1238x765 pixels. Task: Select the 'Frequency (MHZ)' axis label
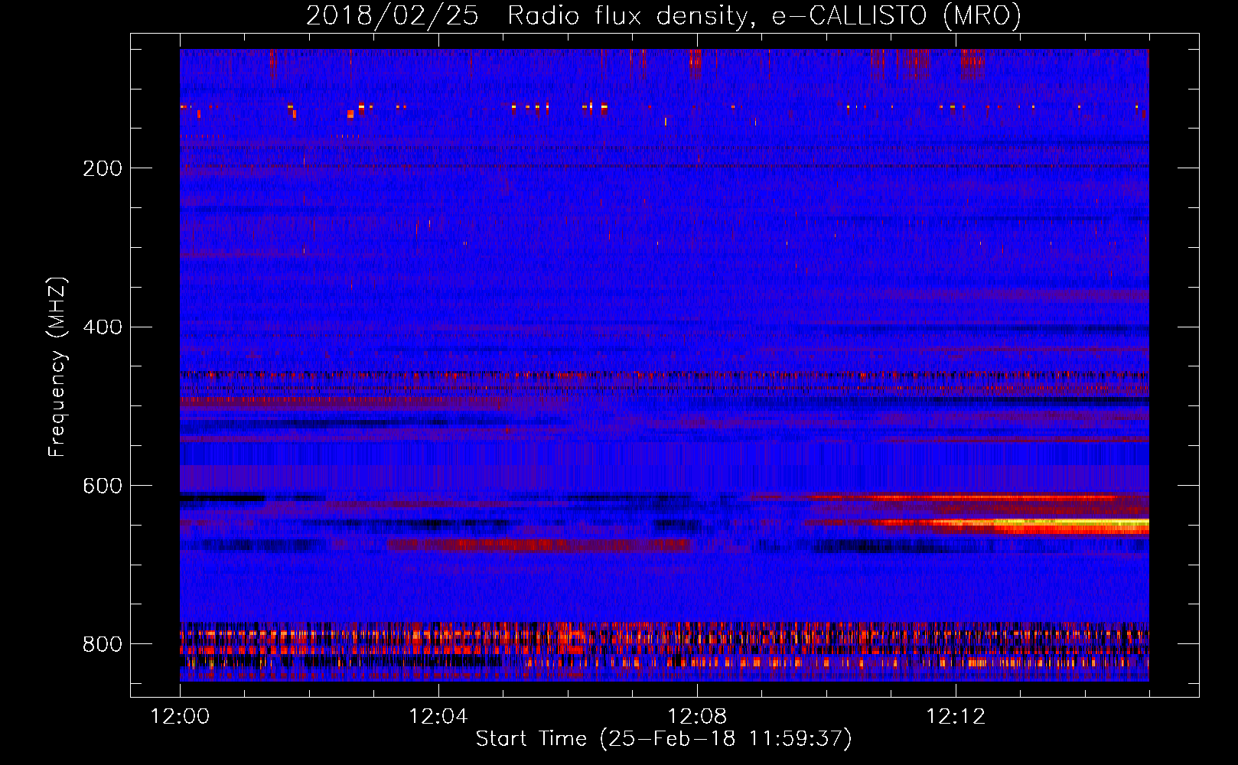pos(57,367)
